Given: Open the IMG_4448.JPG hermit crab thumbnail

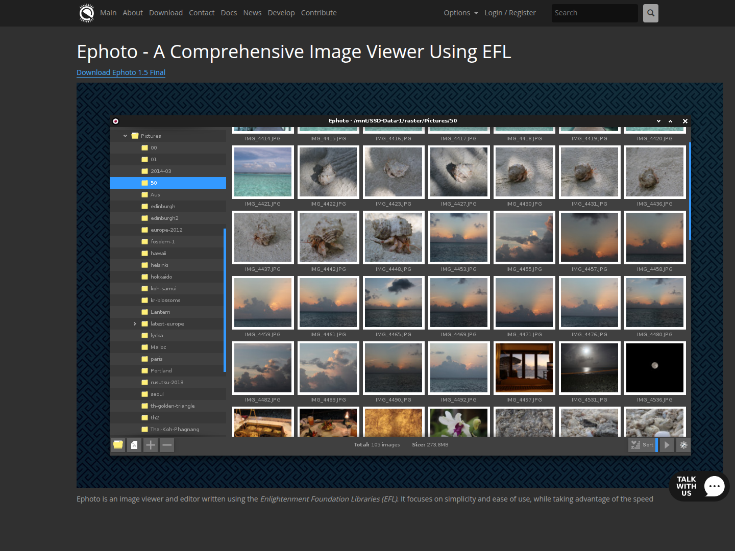Looking at the screenshot, I should pyautogui.click(x=394, y=237).
